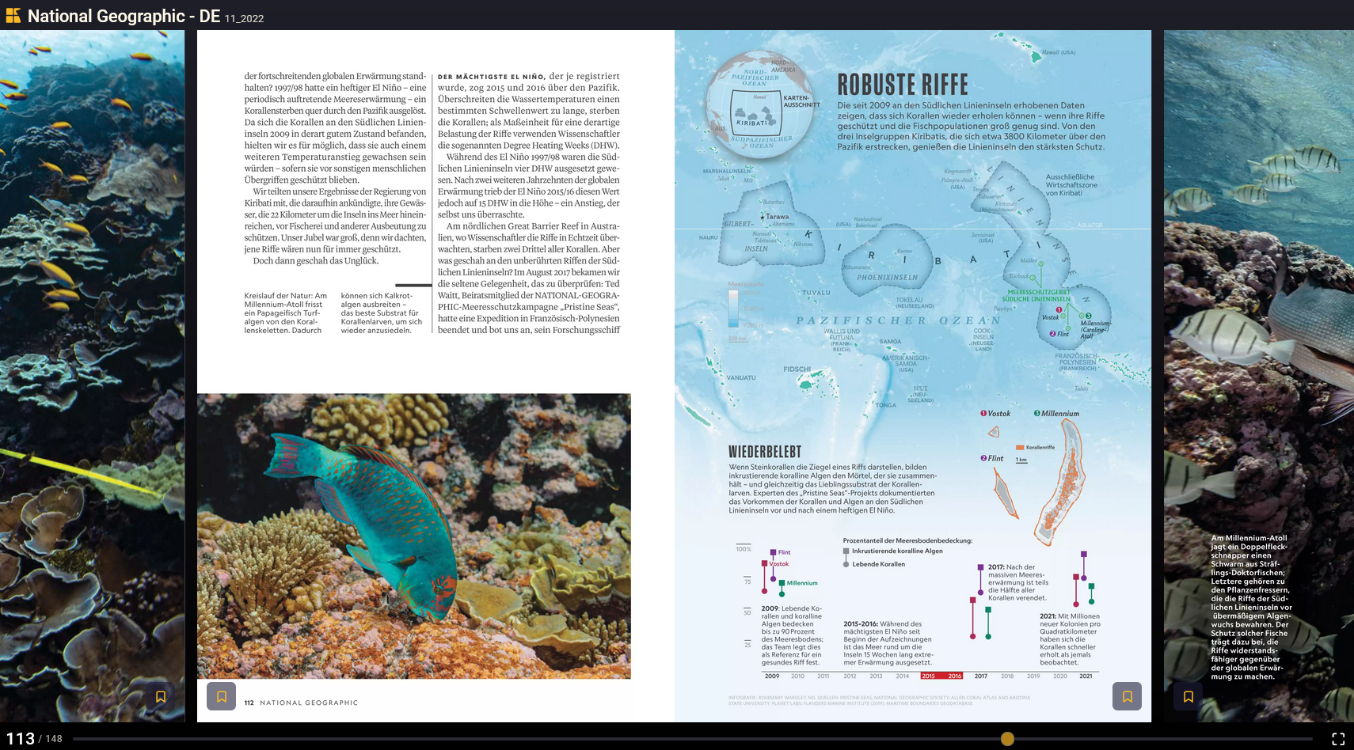Viewport: 1354px width, 750px height.
Task: Bookmark the Robuste Riffe map page
Action: tap(1127, 696)
